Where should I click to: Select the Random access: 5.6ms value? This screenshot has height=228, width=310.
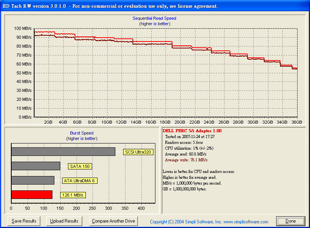click(x=184, y=143)
